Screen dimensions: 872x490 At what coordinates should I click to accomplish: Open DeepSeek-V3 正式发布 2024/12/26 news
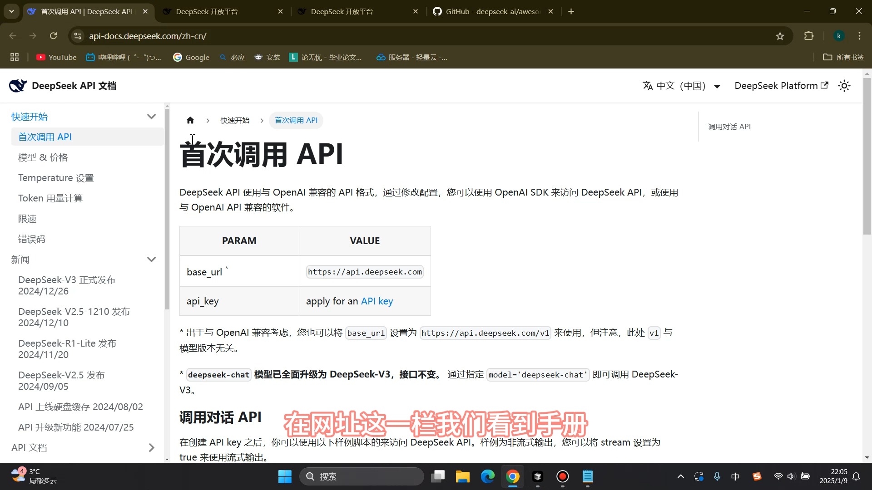[67, 285]
